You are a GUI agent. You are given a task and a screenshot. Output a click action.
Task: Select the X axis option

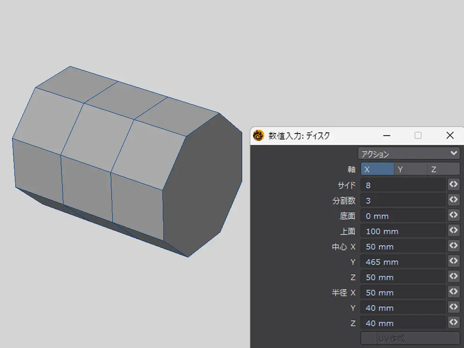tap(377, 169)
